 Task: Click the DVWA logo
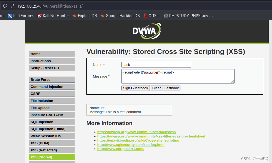point(147,31)
